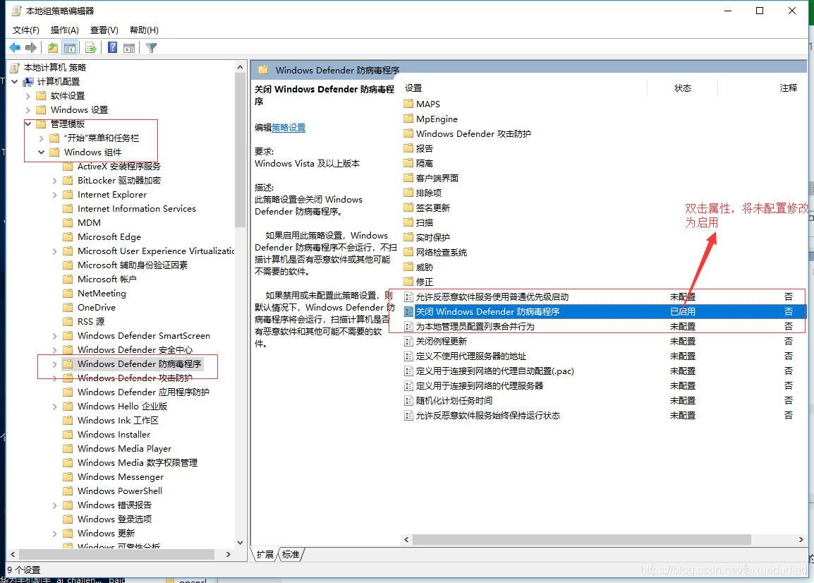Switch to the 标准 tab

pos(291,555)
